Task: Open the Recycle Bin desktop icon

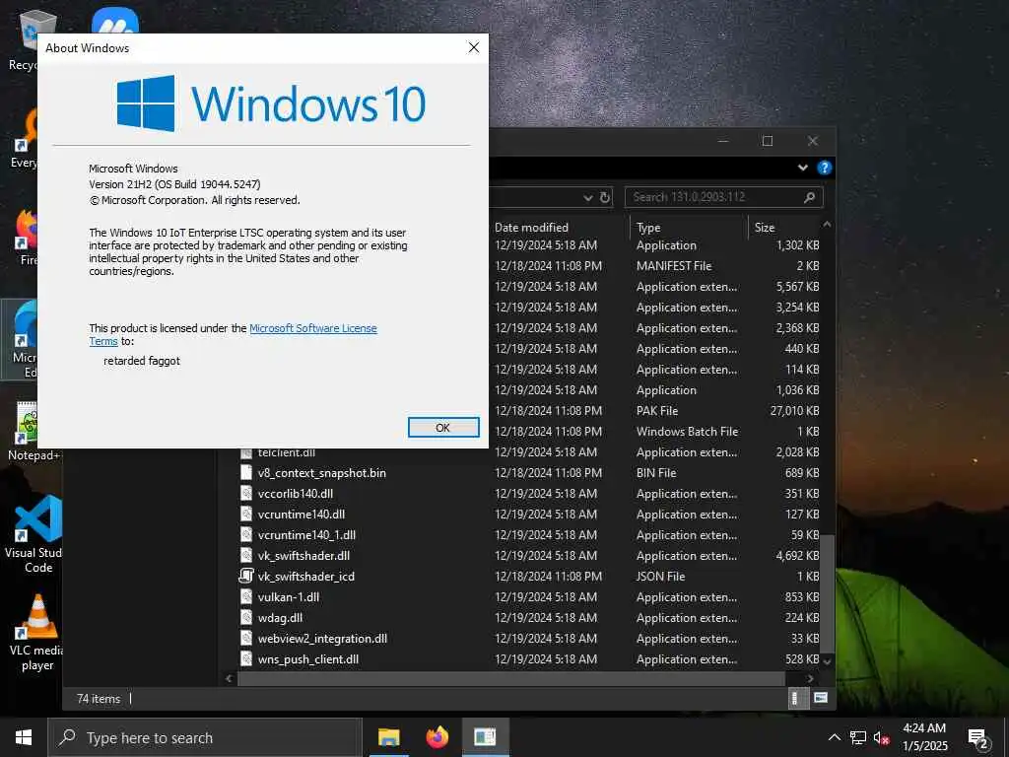Action: point(23,39)
